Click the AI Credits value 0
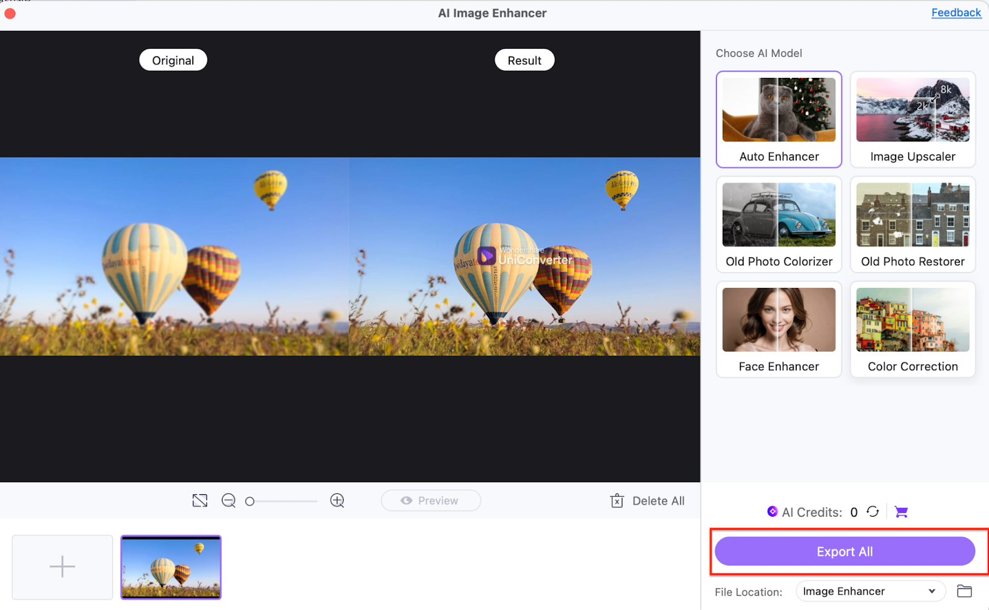 click(x=854, y=512)
